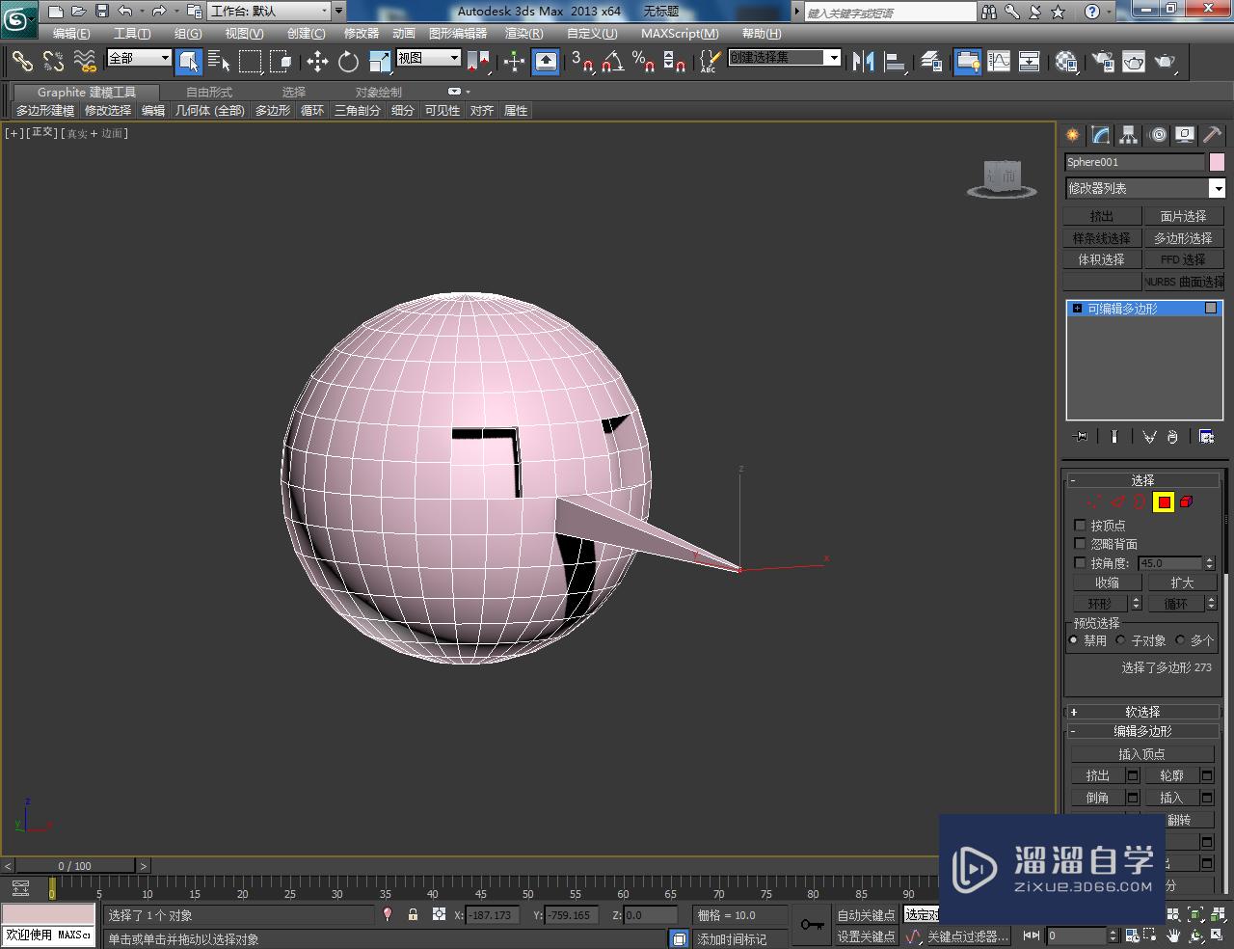Toggle the selection lock icon
Image resolution: width=1234 pixels, height=949 pixels.
(x=413, y=914)
